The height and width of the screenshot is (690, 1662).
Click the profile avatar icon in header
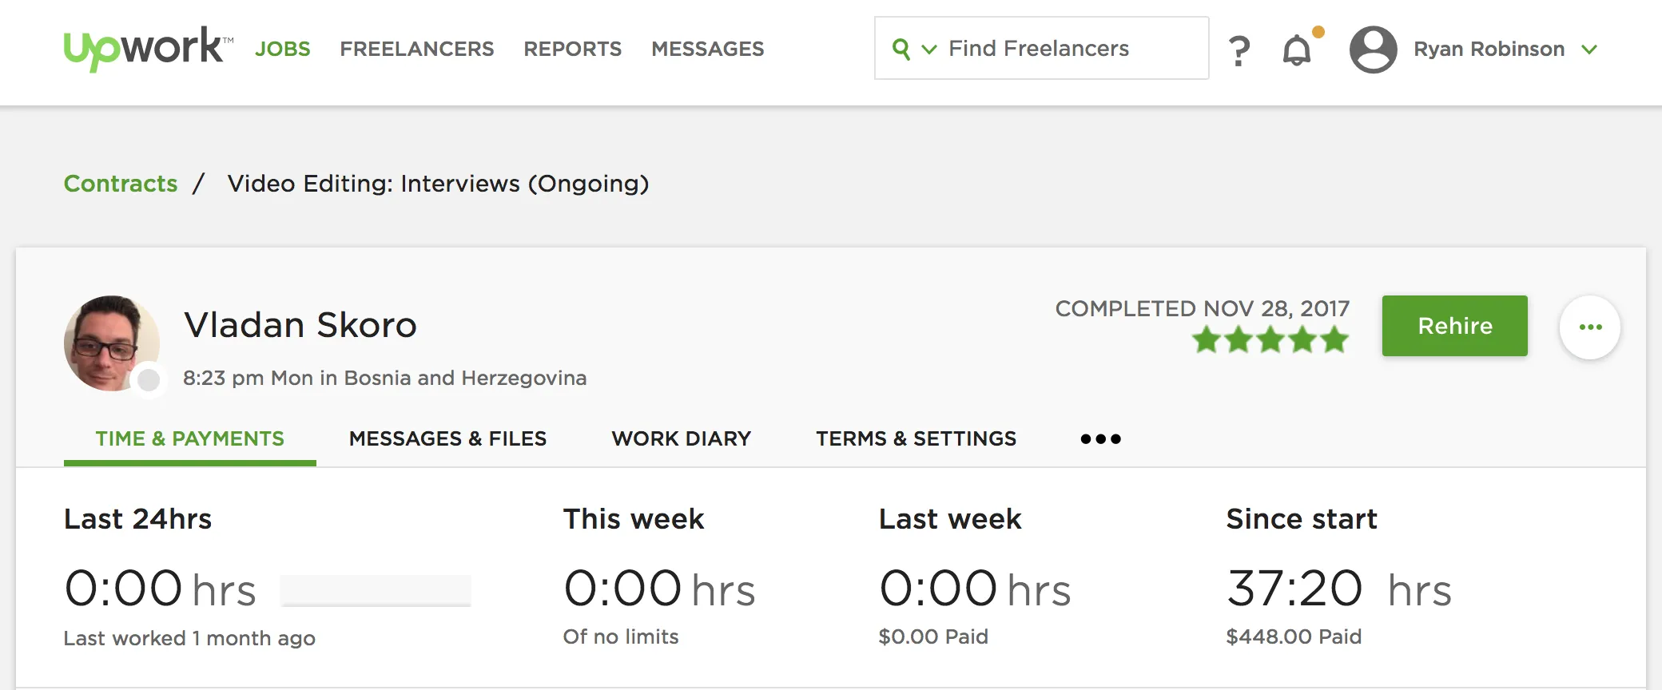coord(1372,50)
